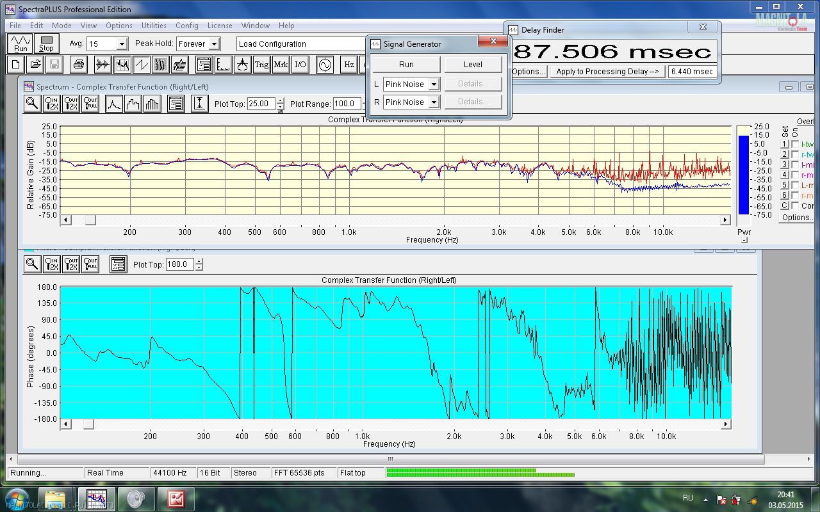This screenshot has width=820, height=512.
Task: Open the I/O toolbar icon
Action: 300,65
